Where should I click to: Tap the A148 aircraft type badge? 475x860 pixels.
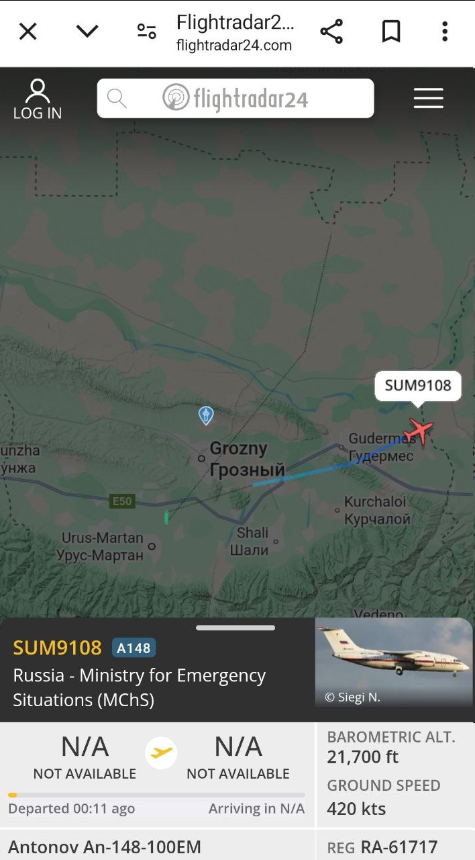(x=134, y=648)
